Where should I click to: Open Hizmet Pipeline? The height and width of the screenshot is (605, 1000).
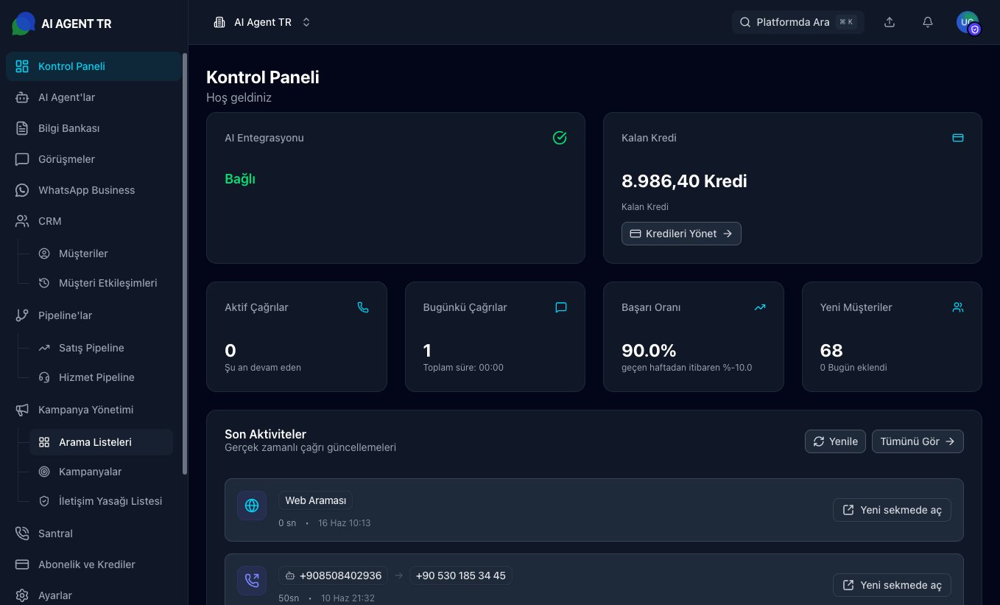coord(101,377)
